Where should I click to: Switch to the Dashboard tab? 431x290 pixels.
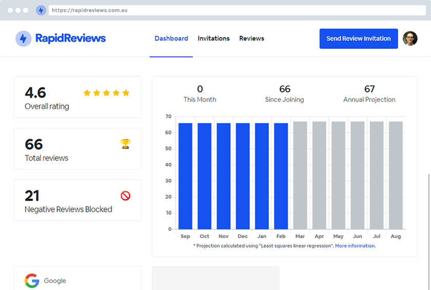(x=171, y=38)
